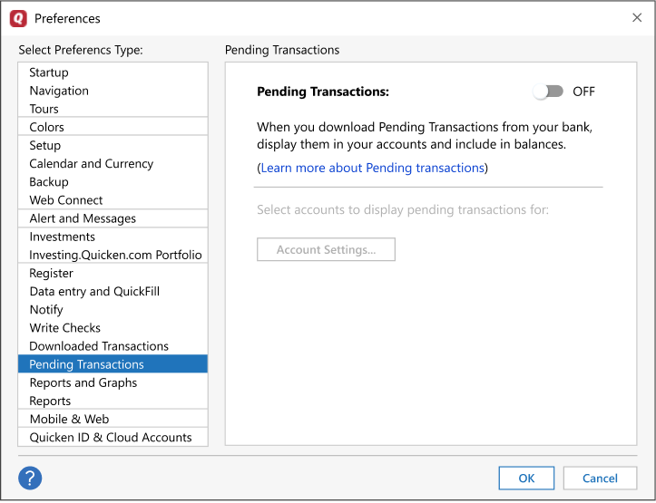Click the blue help question mark icon
The height and width of the screenshot is (503, 656).
30,478
